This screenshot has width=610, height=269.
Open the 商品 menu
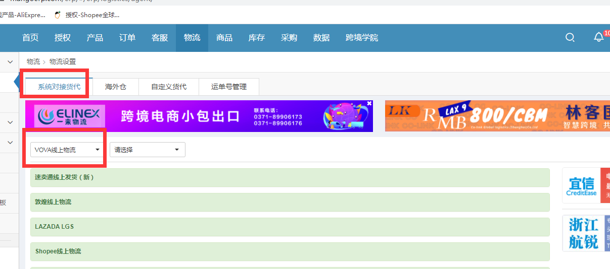pyautogui.click(x=224, y=38)
